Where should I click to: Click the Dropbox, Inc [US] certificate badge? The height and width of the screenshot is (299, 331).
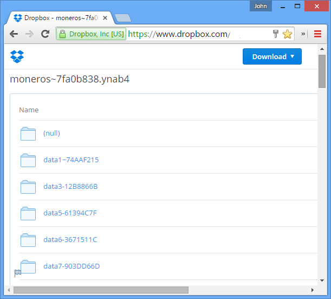(x=91, y=34)
